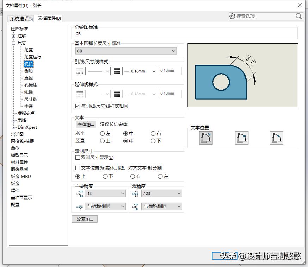The width and height of the screenshot is (308, 267).
Task: Select the angled-text 文本位置 icon
Action: tap(277, 138)
